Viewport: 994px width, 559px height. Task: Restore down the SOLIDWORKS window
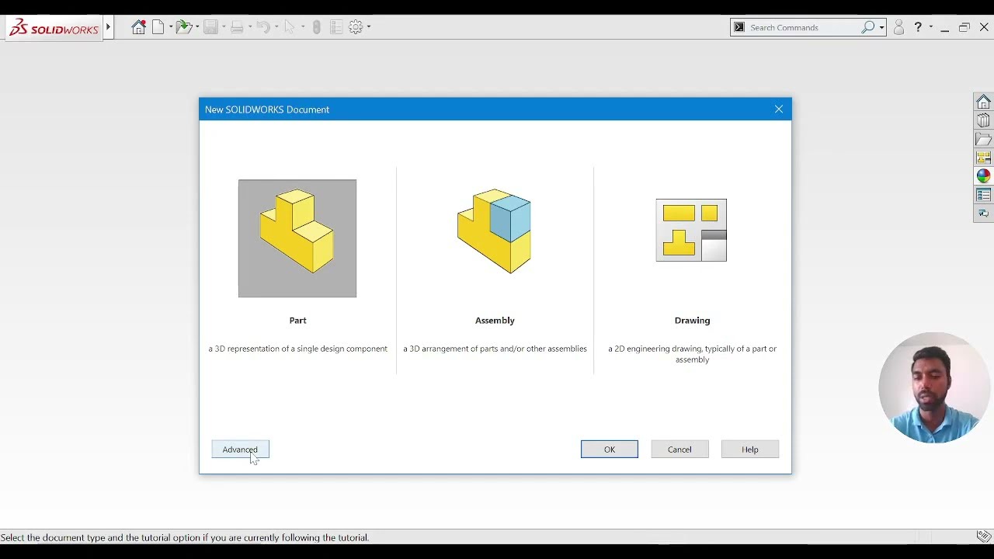964,27
